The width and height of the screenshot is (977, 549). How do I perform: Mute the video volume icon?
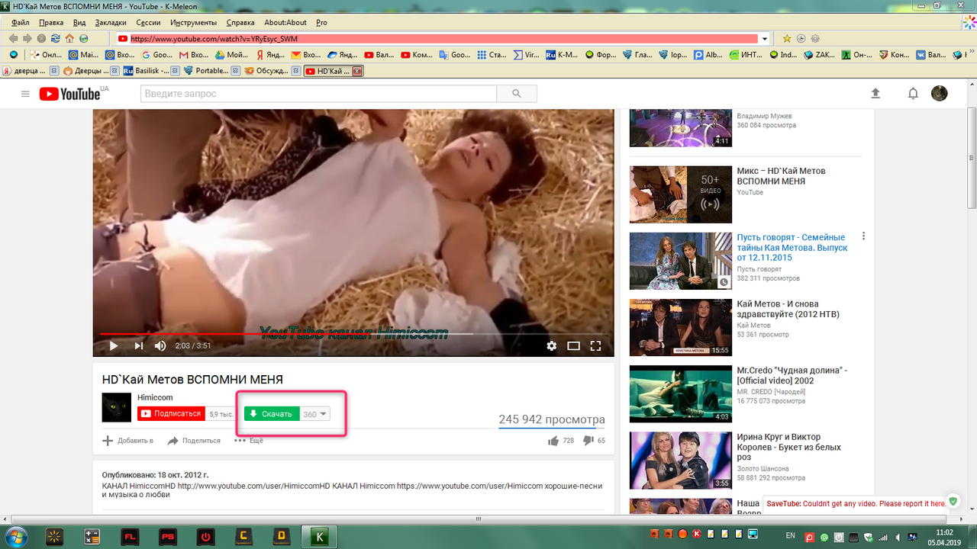coord(160,345)
